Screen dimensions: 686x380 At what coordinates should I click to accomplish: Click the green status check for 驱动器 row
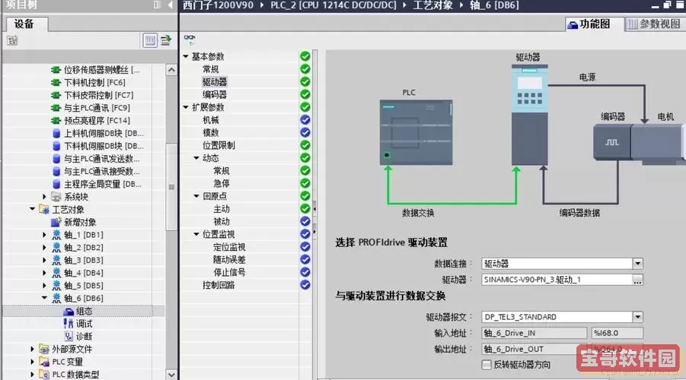tap(305, 81)
